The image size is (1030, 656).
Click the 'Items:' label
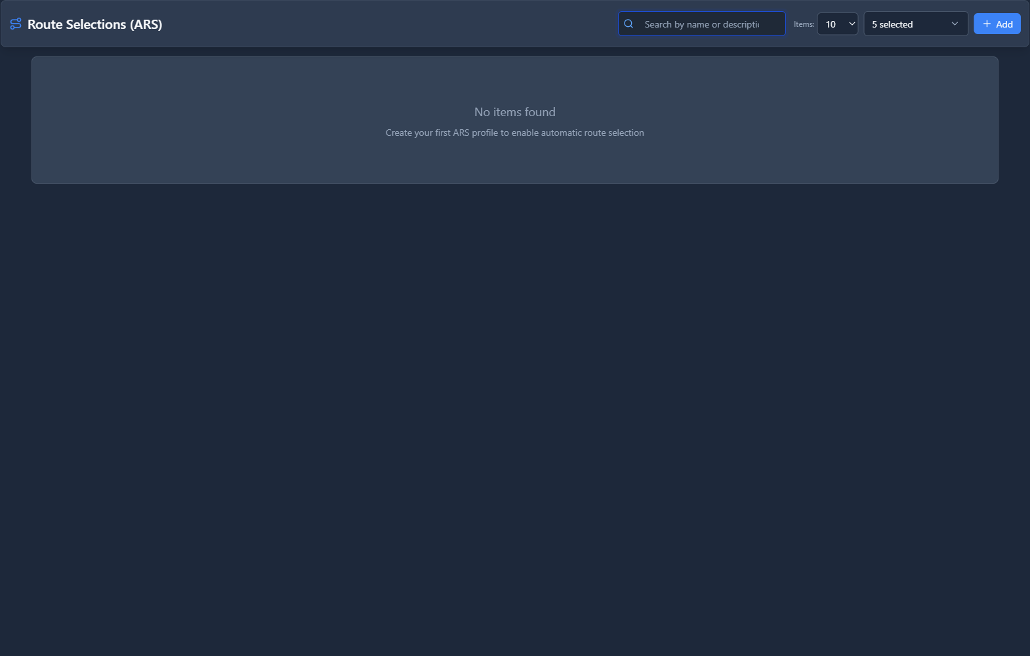[804, 24]
